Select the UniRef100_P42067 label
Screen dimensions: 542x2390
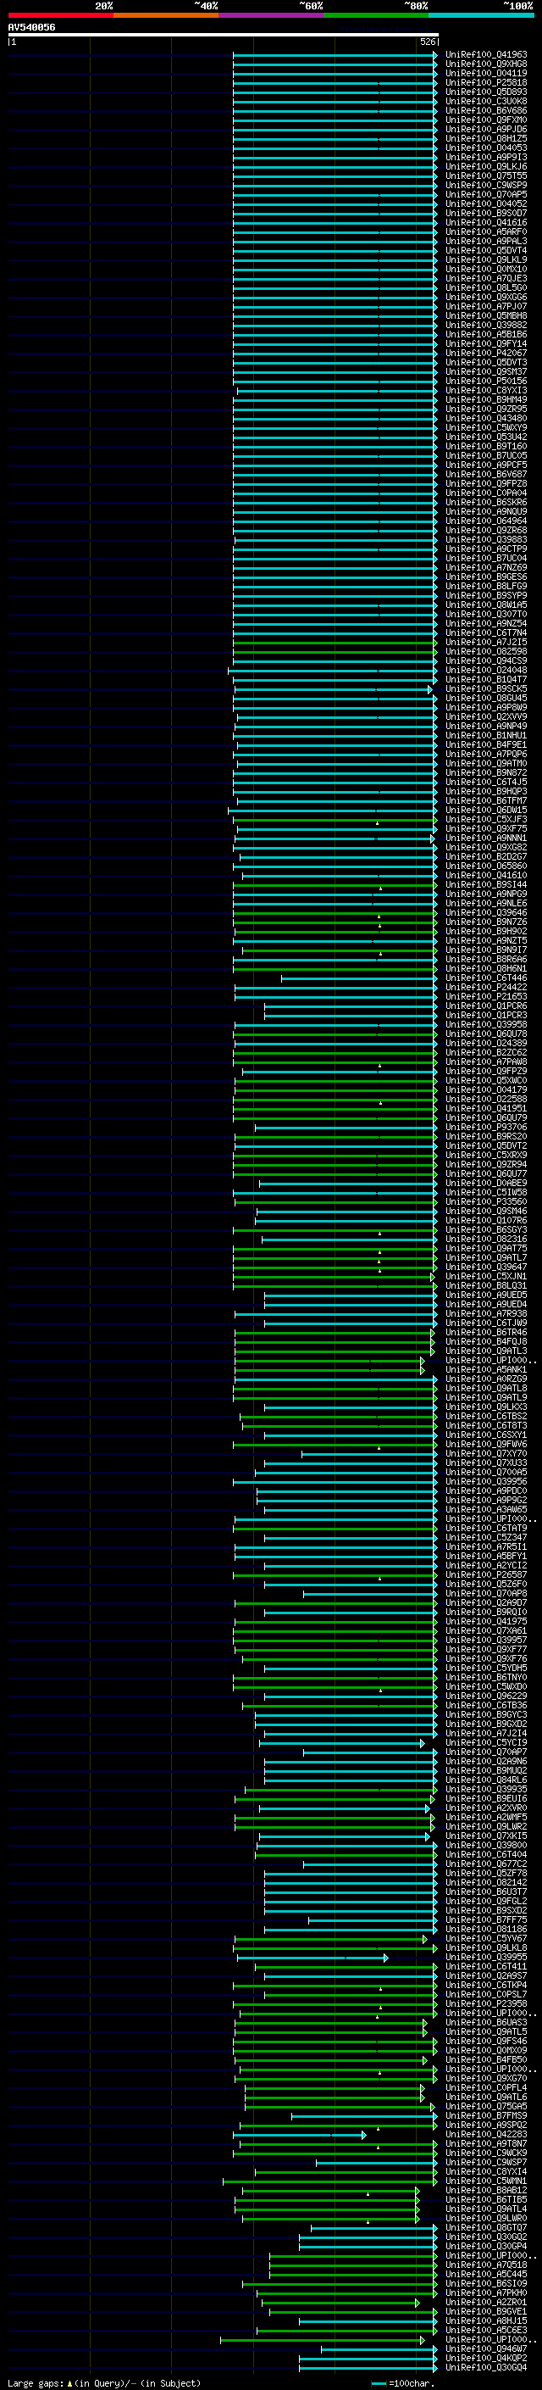[x=486, y=353]
